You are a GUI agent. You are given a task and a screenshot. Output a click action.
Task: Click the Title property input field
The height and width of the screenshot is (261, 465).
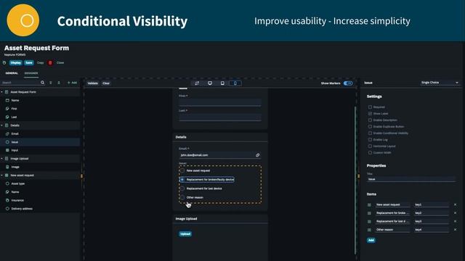point(411,179)
